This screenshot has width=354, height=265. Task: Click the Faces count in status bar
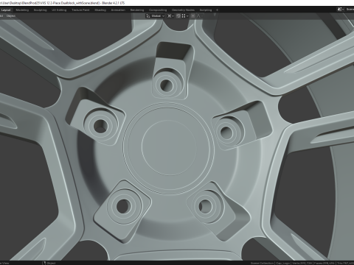coord(324,264)
